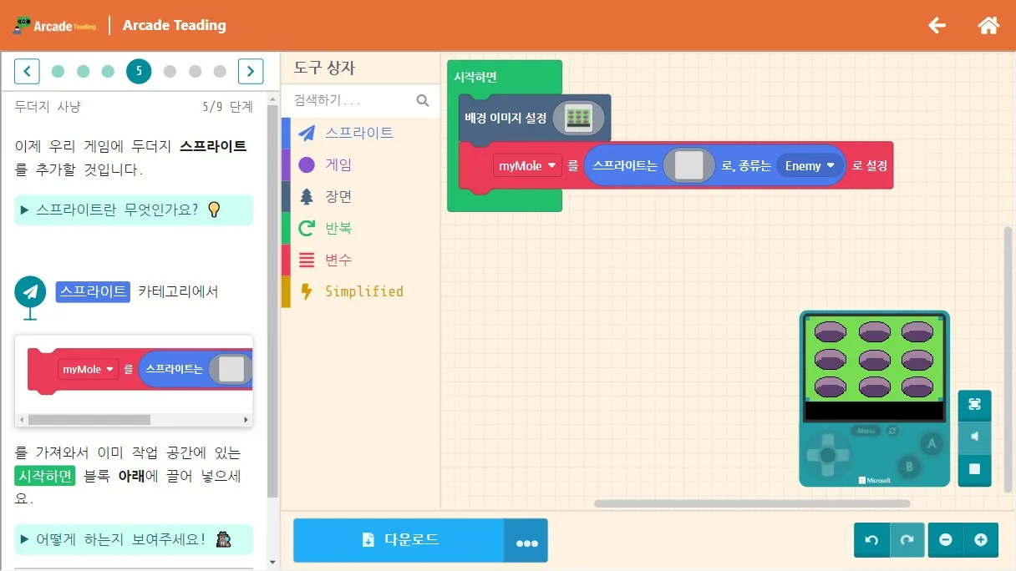Go to the next tutorial step

[251, 71]
